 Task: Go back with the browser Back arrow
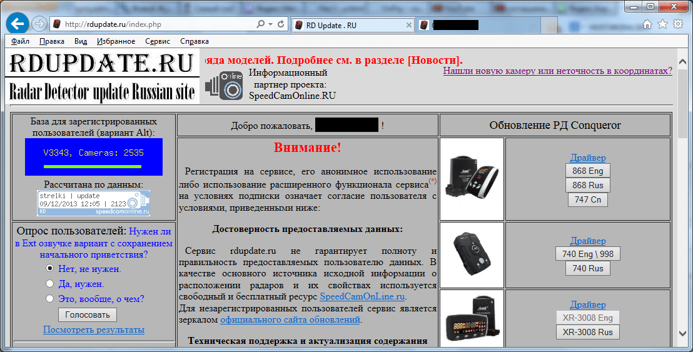pyautogui.click(x=18, y=24)
